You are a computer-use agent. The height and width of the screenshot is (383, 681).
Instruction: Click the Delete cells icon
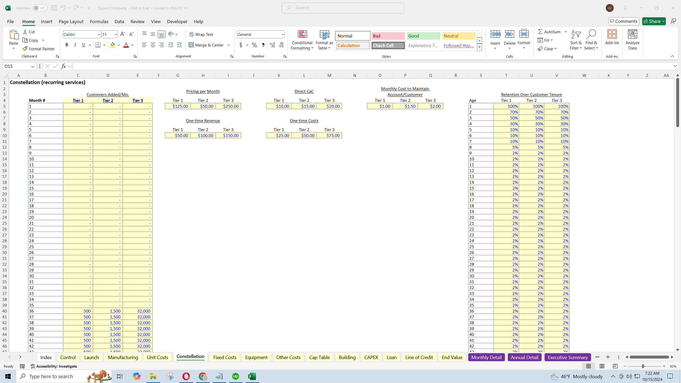pyautogui.click(x=510, y=34)
